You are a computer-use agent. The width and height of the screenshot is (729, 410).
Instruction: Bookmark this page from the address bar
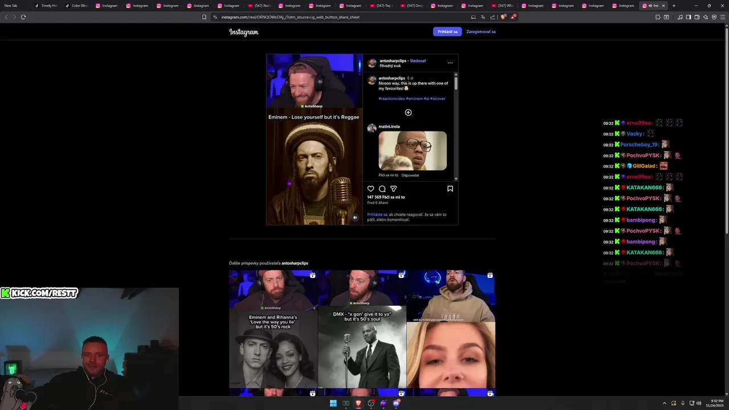(204, 17)
